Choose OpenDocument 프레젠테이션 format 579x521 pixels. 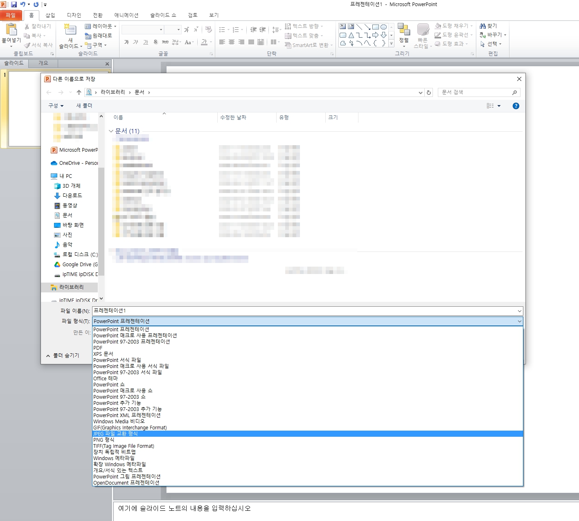308,483
